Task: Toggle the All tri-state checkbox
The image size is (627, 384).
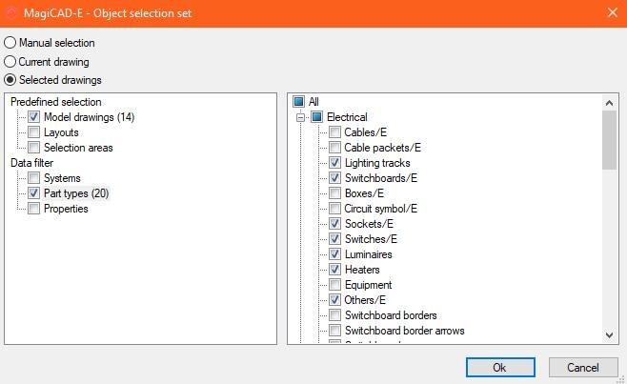Action: 298,102
